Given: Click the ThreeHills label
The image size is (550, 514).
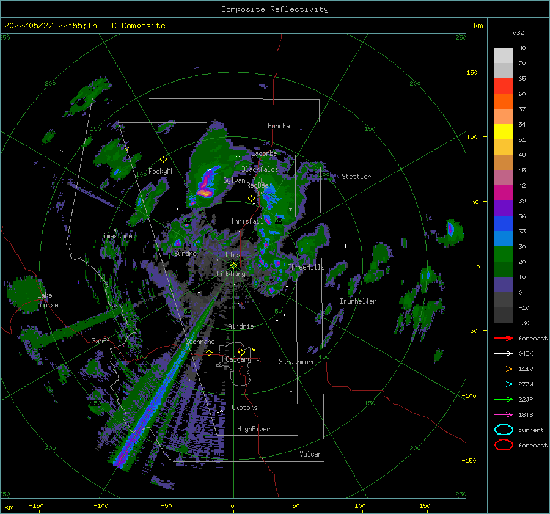Looking at the screenshot, I should click(306, 267).
